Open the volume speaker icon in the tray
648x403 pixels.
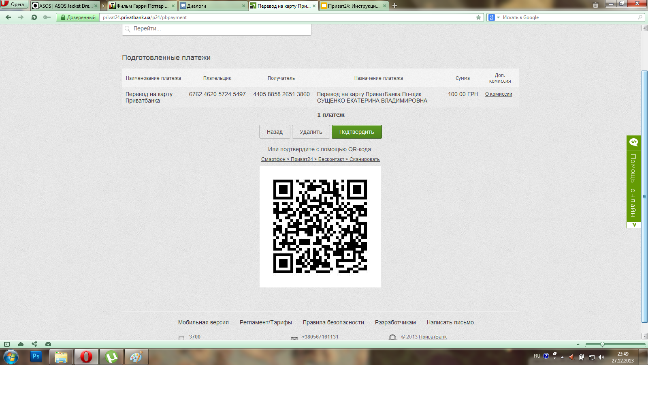(601, 357)
